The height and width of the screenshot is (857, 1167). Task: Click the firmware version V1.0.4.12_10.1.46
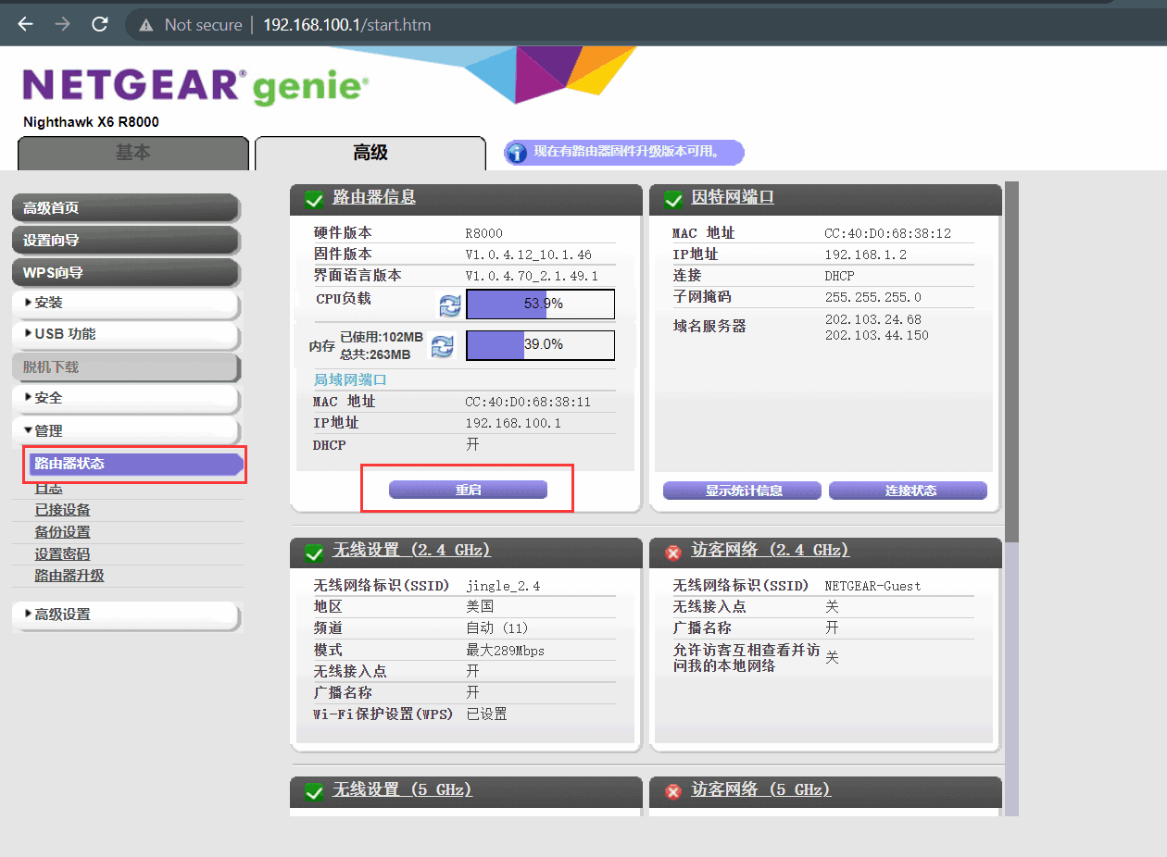[x=528, y=255]
